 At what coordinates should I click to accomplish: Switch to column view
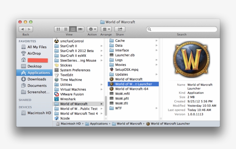click(x=73, y=29)
